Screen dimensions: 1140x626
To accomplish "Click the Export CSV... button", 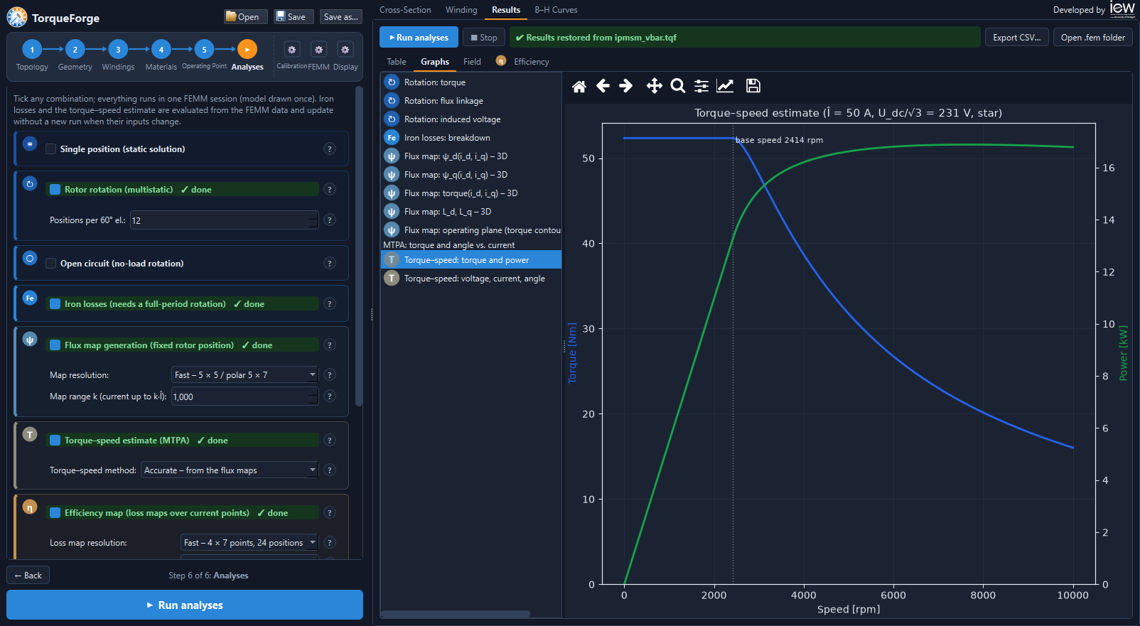I will click(1016, 38).
